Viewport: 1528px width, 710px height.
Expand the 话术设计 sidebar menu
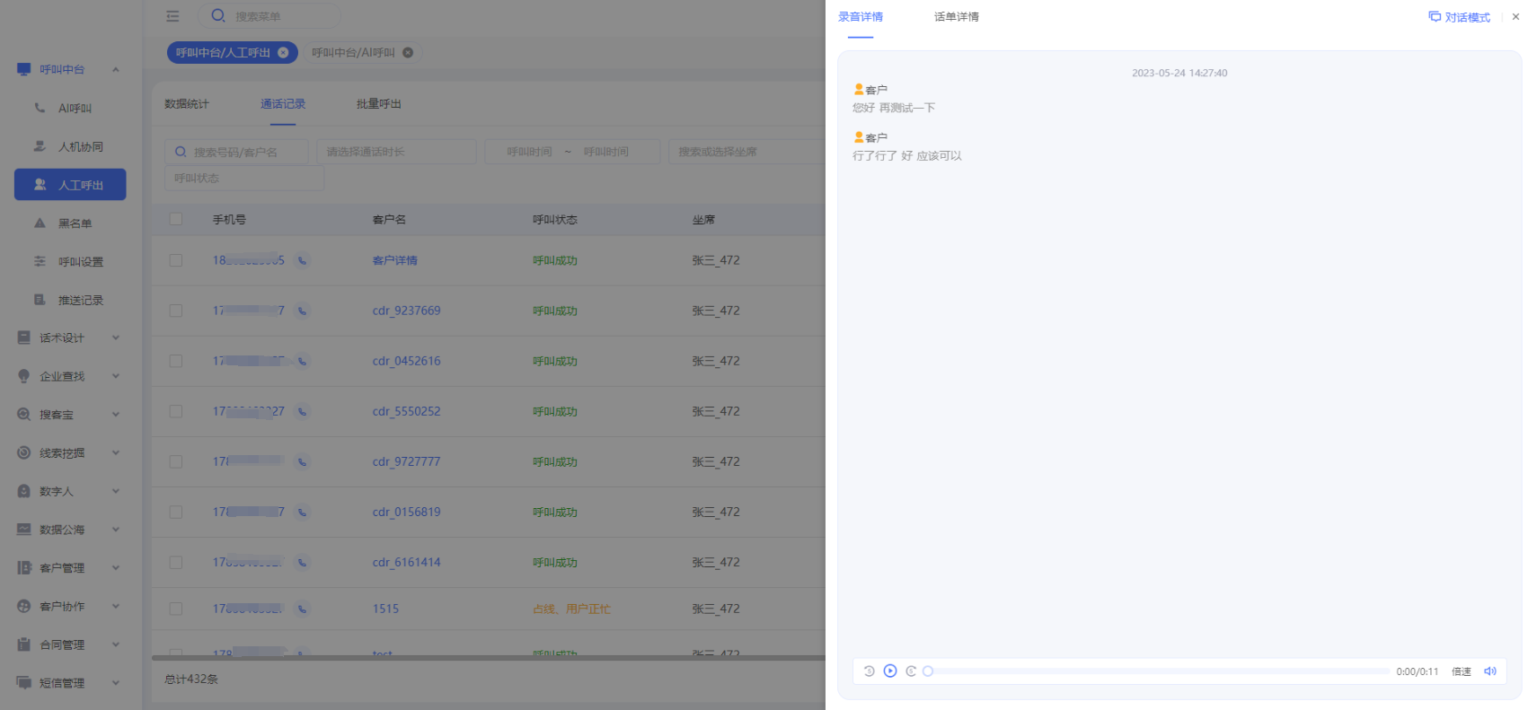[x=68, y=337]
